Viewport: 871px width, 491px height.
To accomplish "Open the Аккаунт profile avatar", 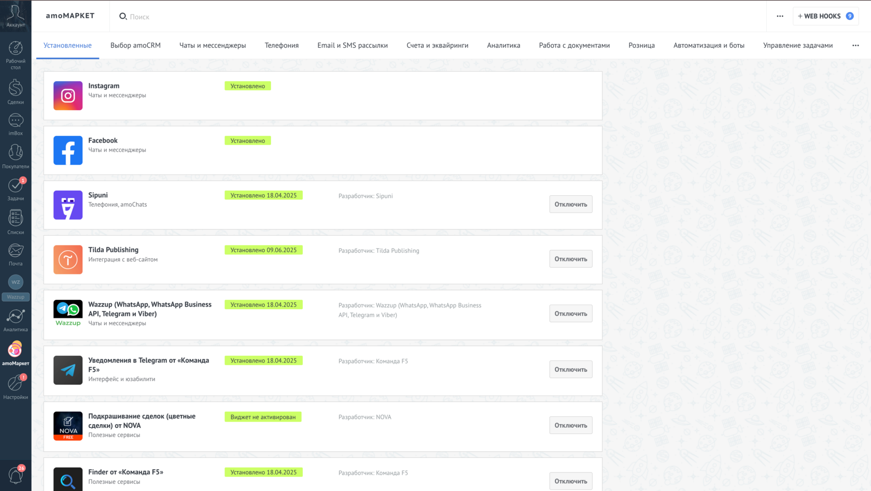I will pos(16,16).
